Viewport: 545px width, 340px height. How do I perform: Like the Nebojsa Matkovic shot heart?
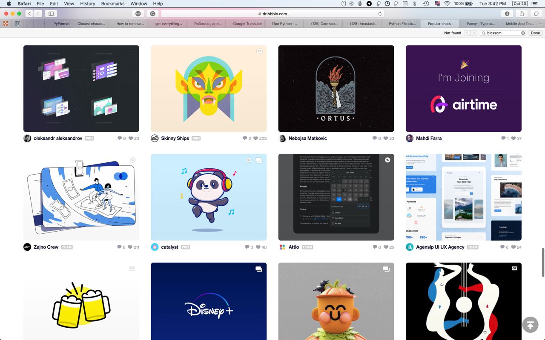pyautogui.click(x=386, y=138)
